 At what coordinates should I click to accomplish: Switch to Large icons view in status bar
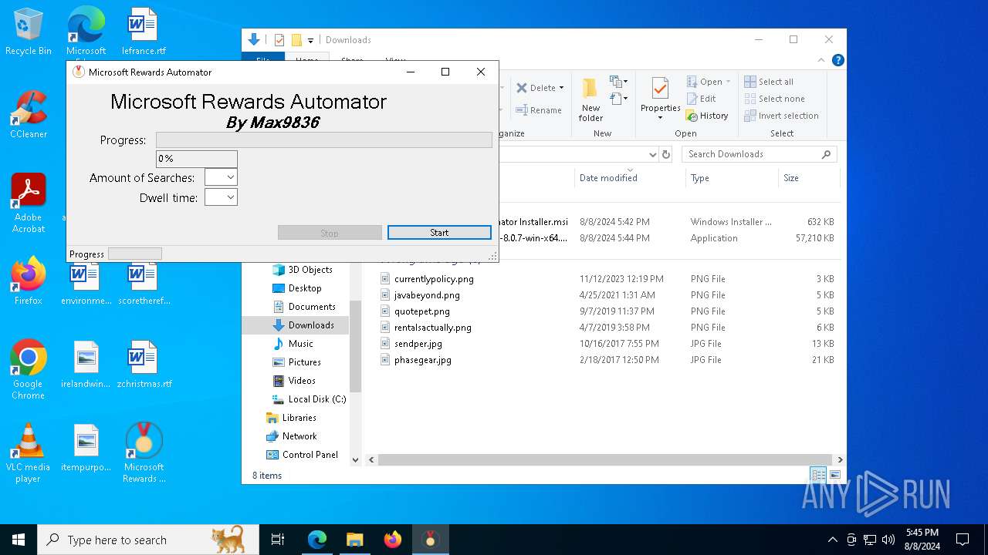click(834, 475)
